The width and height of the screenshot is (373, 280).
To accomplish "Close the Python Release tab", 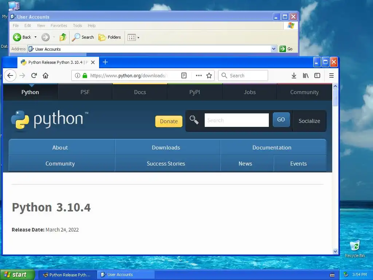I will pos(93,62).
